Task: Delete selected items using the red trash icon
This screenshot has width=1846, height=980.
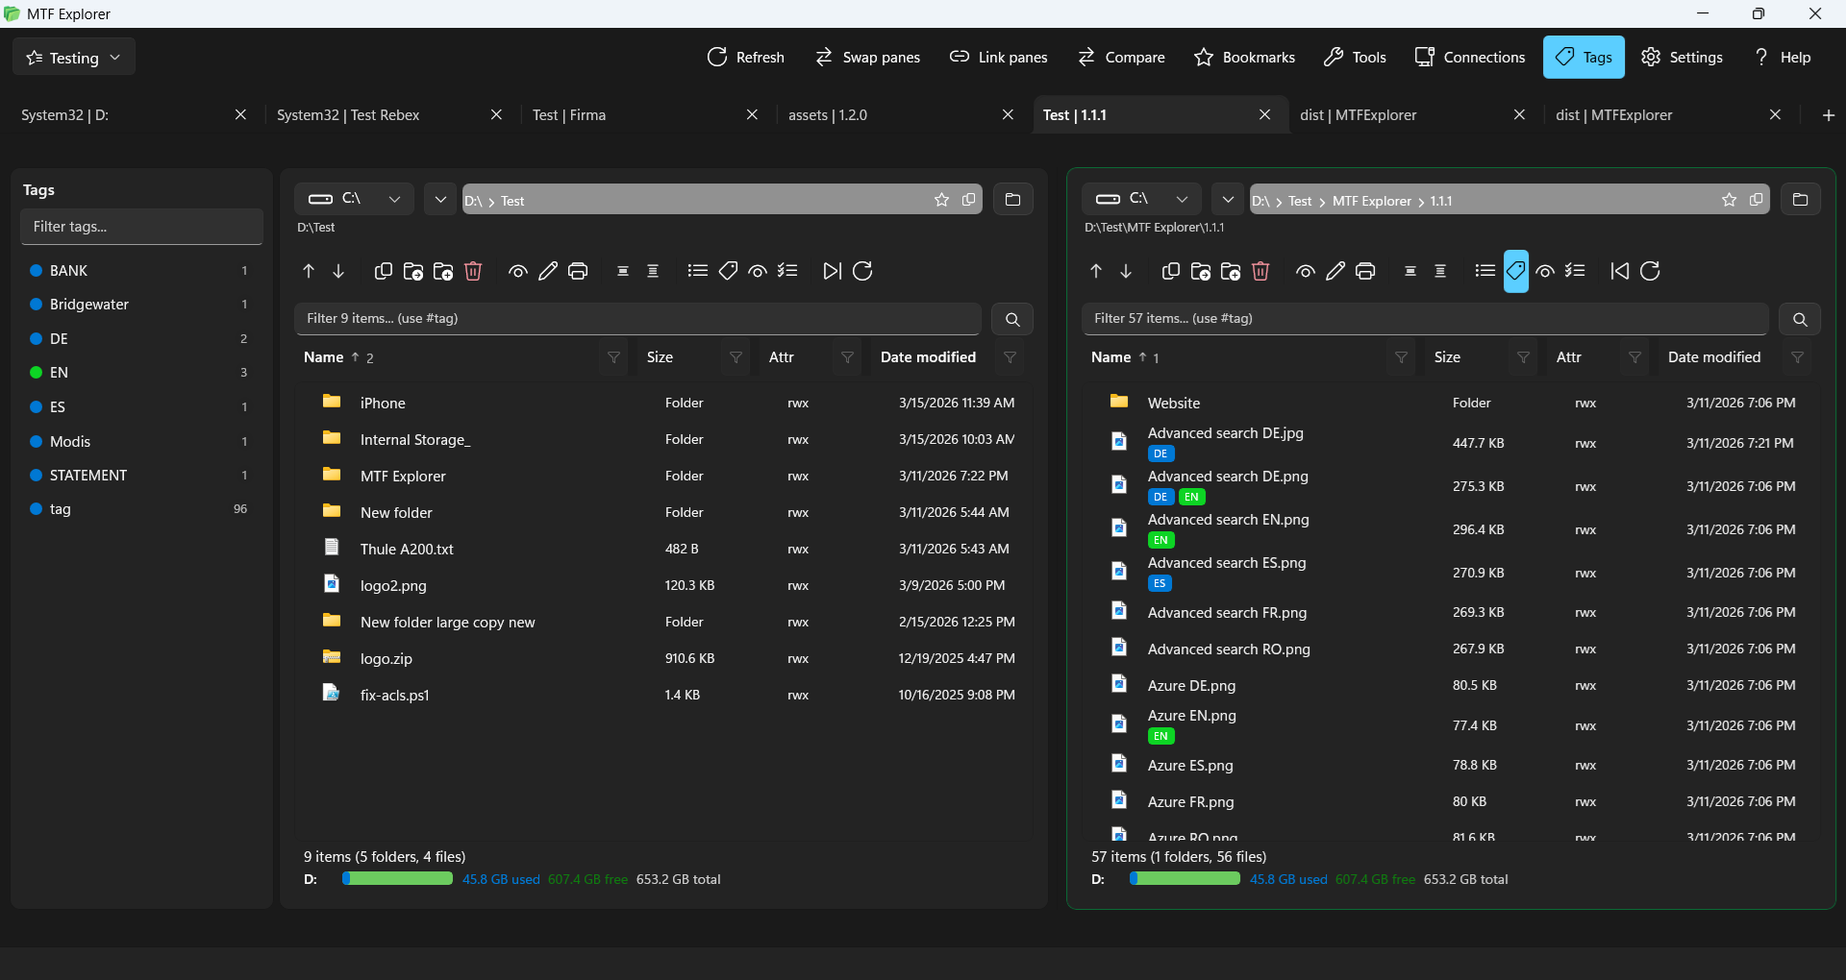Action: [473, 271]
